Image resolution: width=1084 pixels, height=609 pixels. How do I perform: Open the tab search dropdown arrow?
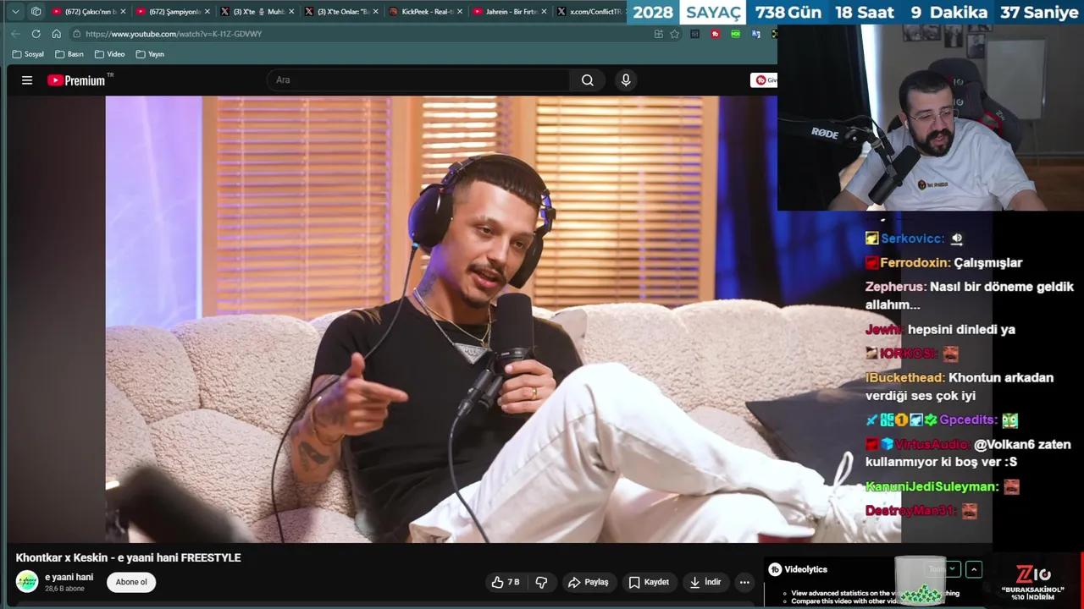pyautogui.click(x=15, y=12)
